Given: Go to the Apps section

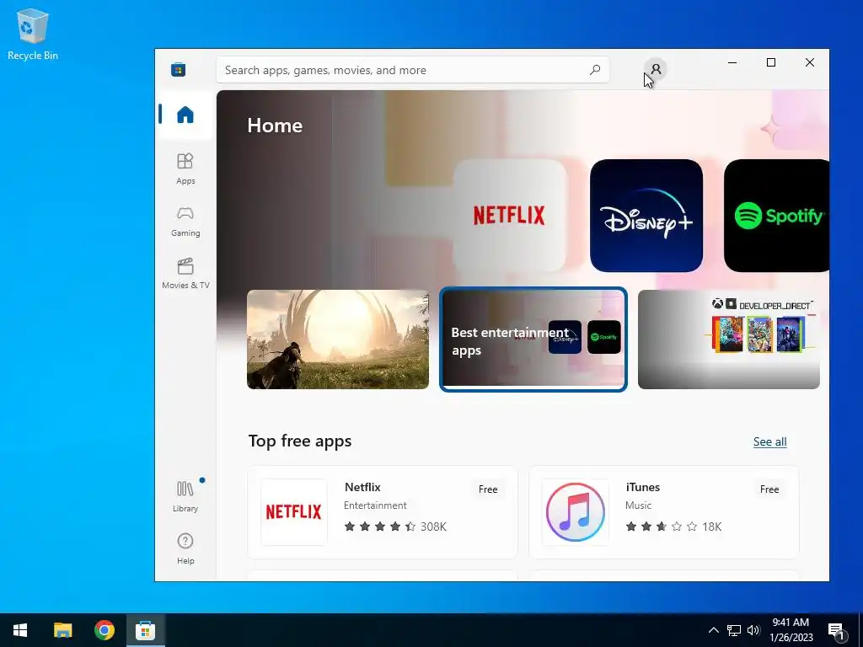Looking at the screenshot, I should (x=185, y=168).
